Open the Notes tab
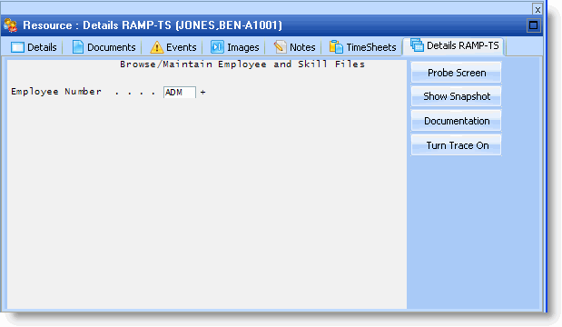This screenshot has height=327, width=562. click(295, 47)
